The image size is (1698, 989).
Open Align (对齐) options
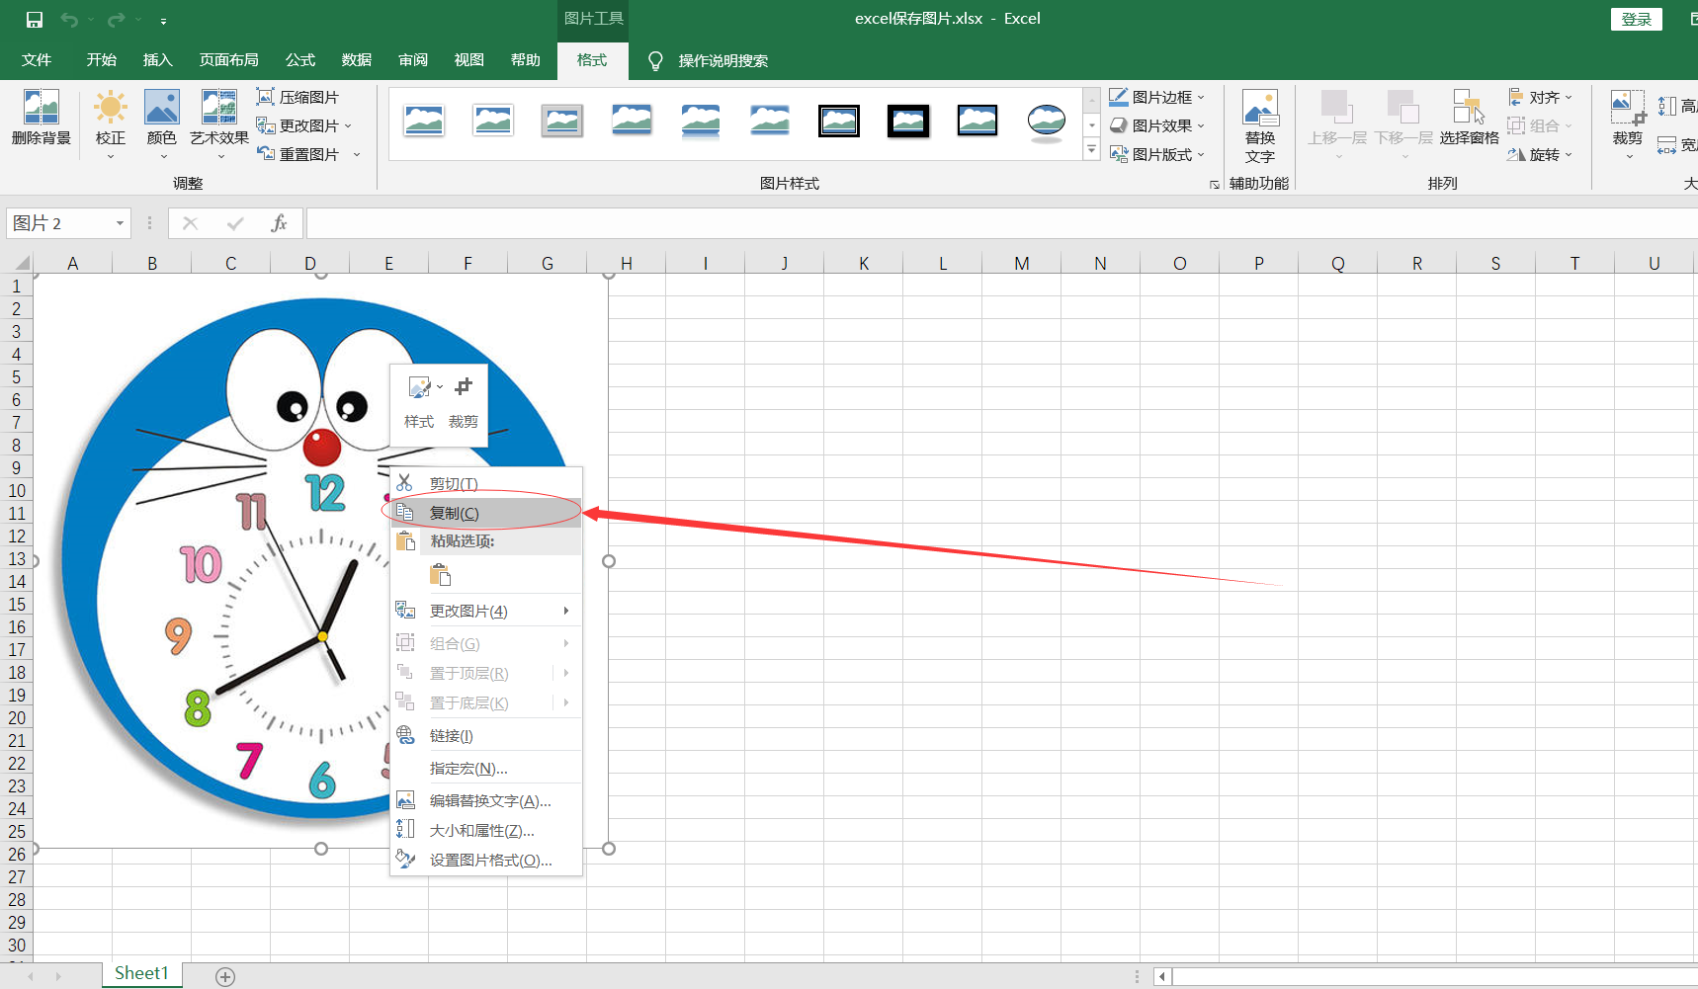tap(1540, 97)
